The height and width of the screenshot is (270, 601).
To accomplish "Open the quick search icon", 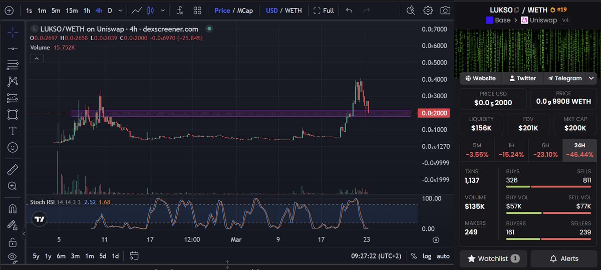I will click(411, 10).
